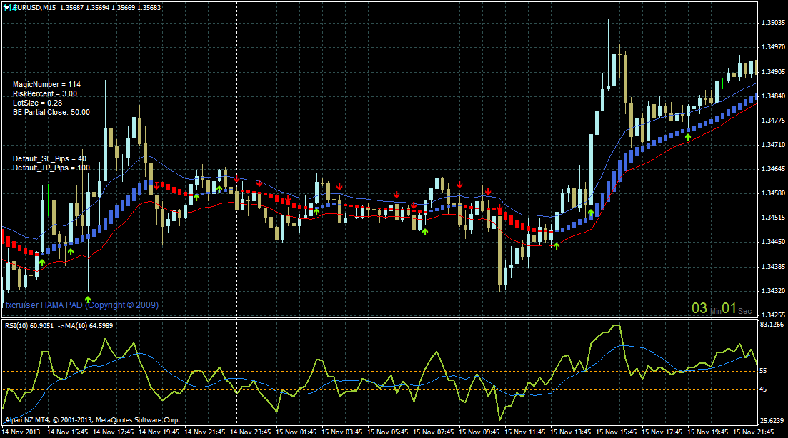Toggle One Click Trading arrow beside EURUSD,M15

(8, 8)
